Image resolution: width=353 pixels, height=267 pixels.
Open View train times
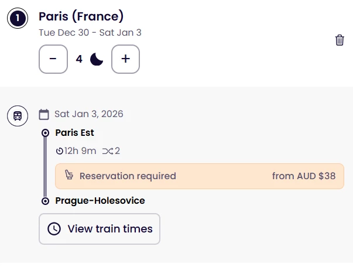click(x=100, y=229)
